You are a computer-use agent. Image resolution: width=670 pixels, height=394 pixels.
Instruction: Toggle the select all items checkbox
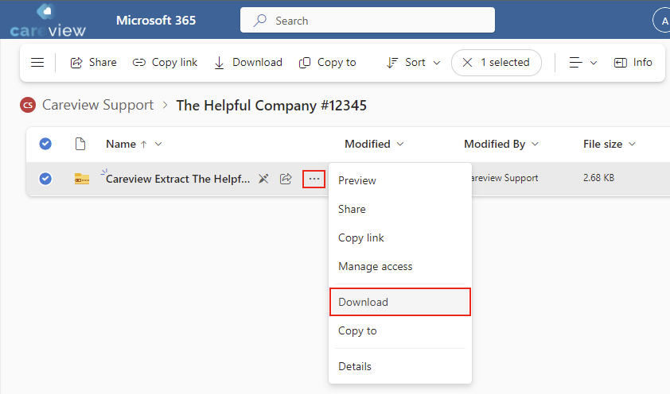(x=45, y=144)
